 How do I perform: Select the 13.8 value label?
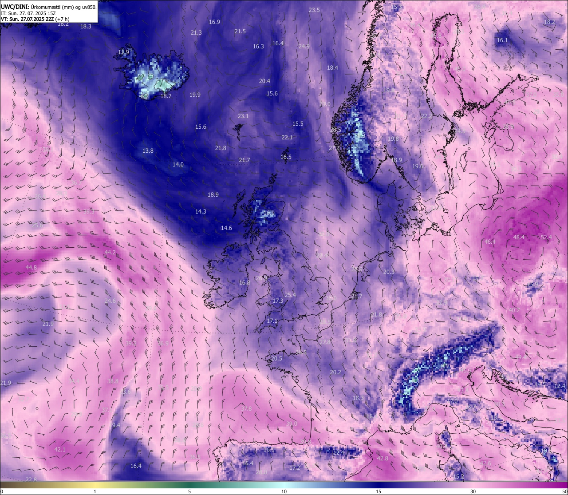(148, 150)
